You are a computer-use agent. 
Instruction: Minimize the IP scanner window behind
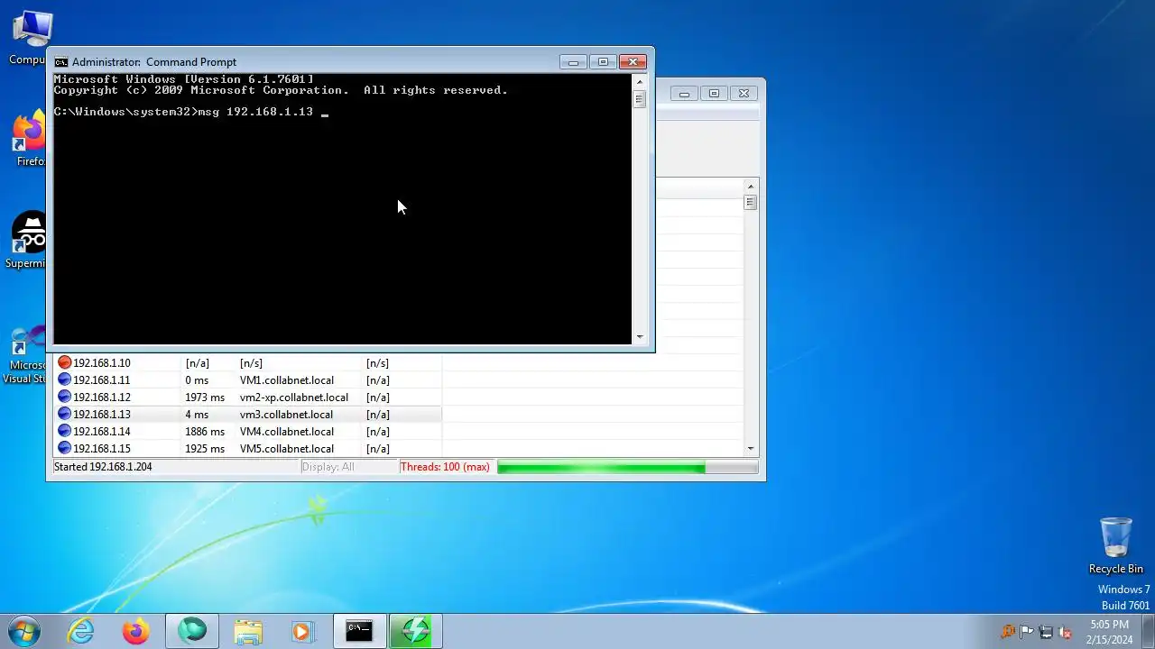[x=684, y=94]
